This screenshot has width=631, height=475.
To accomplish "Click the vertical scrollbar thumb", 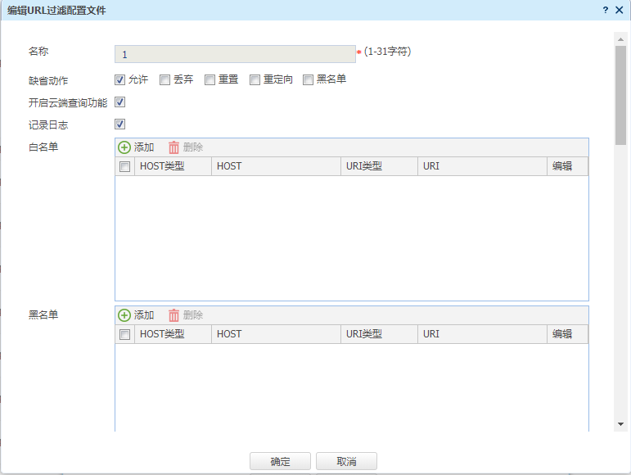I will 620,95.
